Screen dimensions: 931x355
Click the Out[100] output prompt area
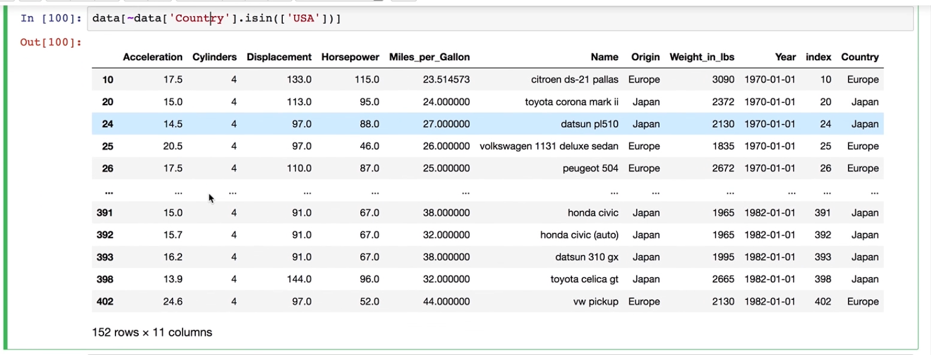click(51, 42)
